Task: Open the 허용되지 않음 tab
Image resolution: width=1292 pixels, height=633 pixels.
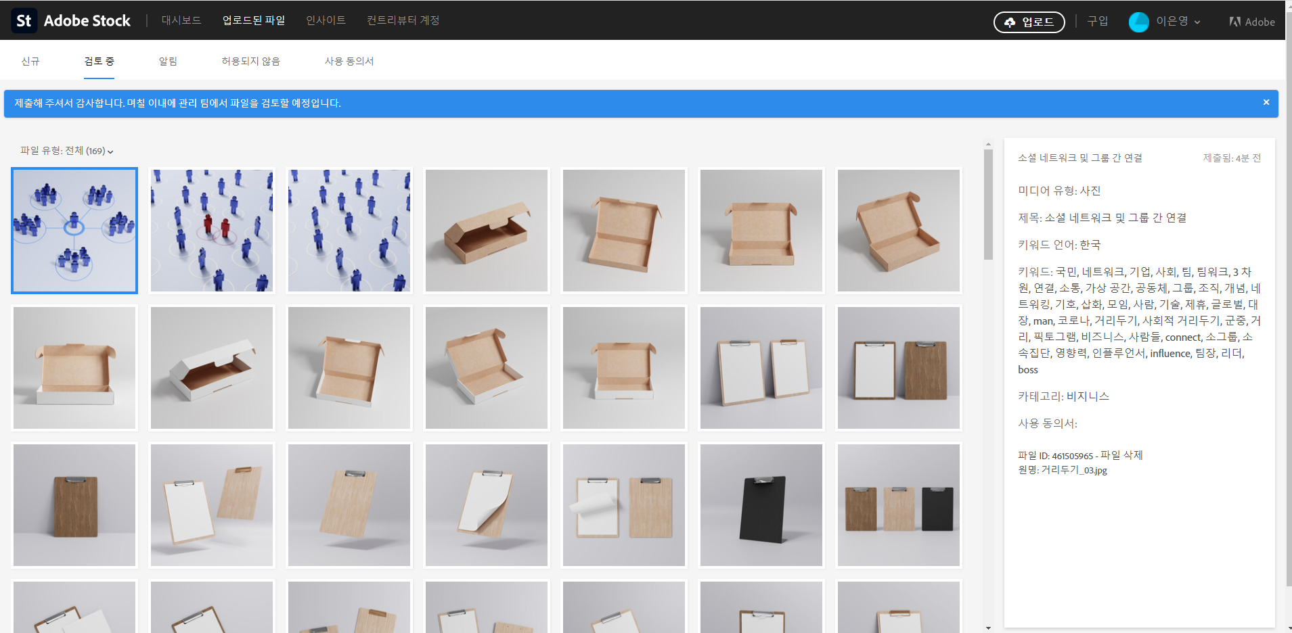Action: pyautogui.click(x=251, y=61)
